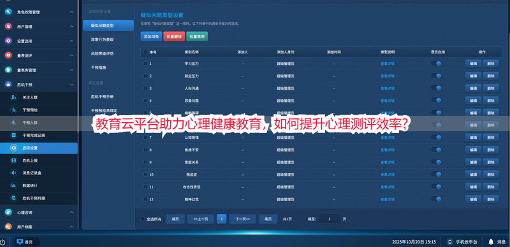Click the 首页 monitor icon in taskbar

click(20, 242)
